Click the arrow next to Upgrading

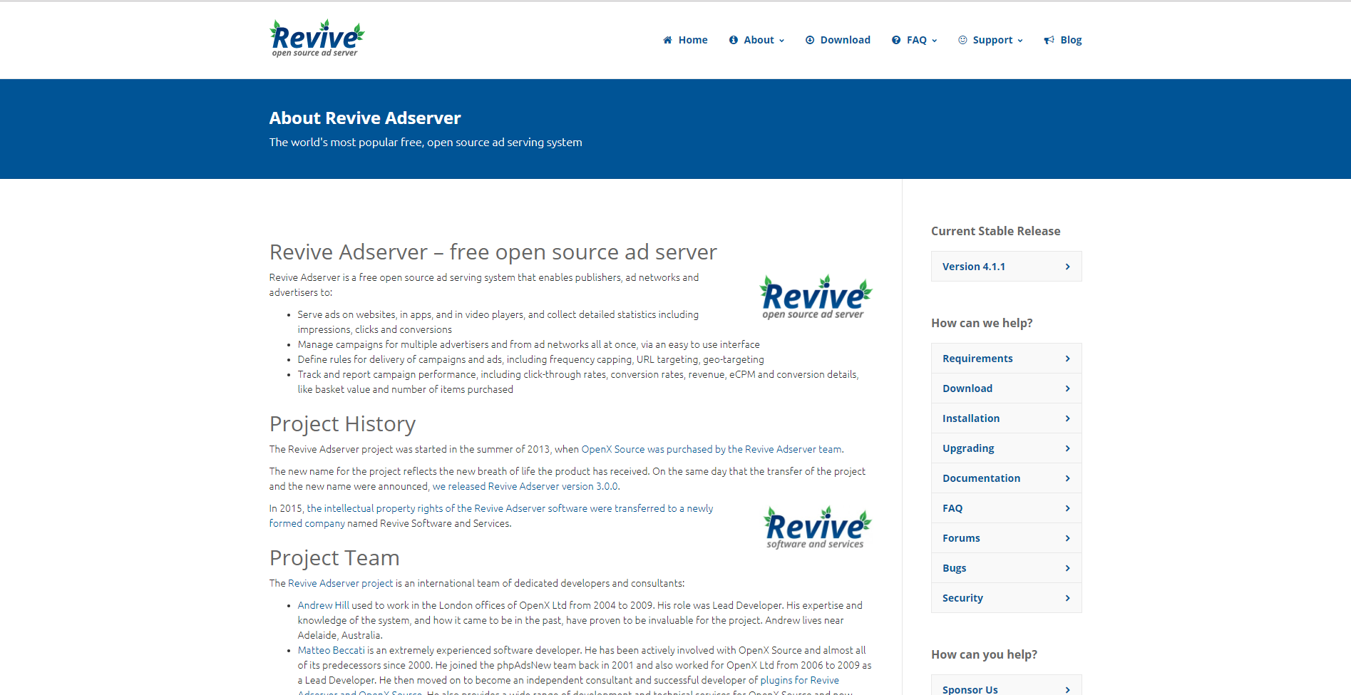click(1067, 448)
